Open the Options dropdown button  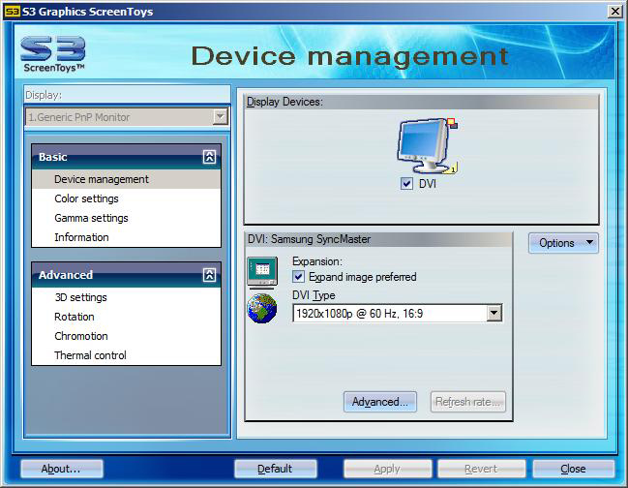point(563,243)
